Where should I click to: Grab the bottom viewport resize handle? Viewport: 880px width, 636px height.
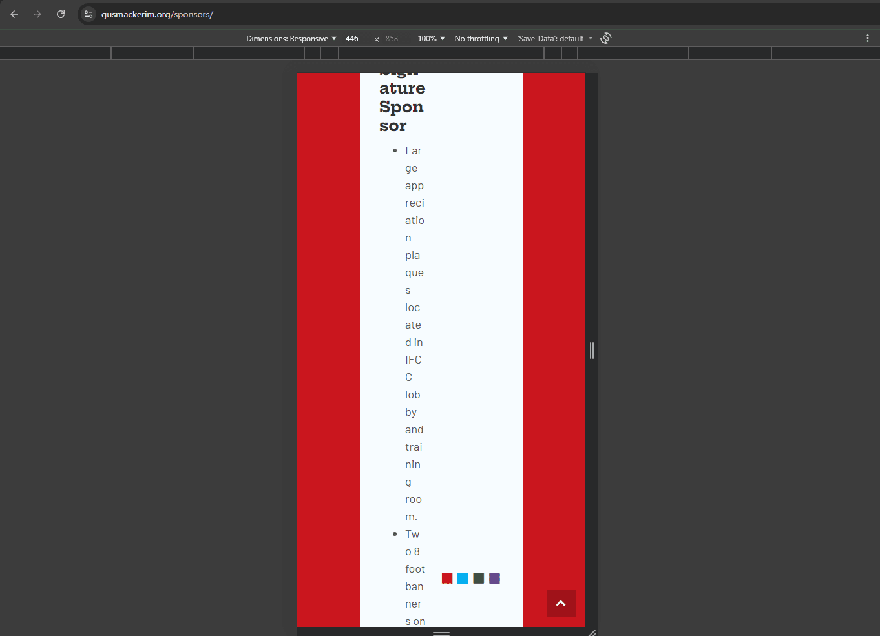[441, 633]
